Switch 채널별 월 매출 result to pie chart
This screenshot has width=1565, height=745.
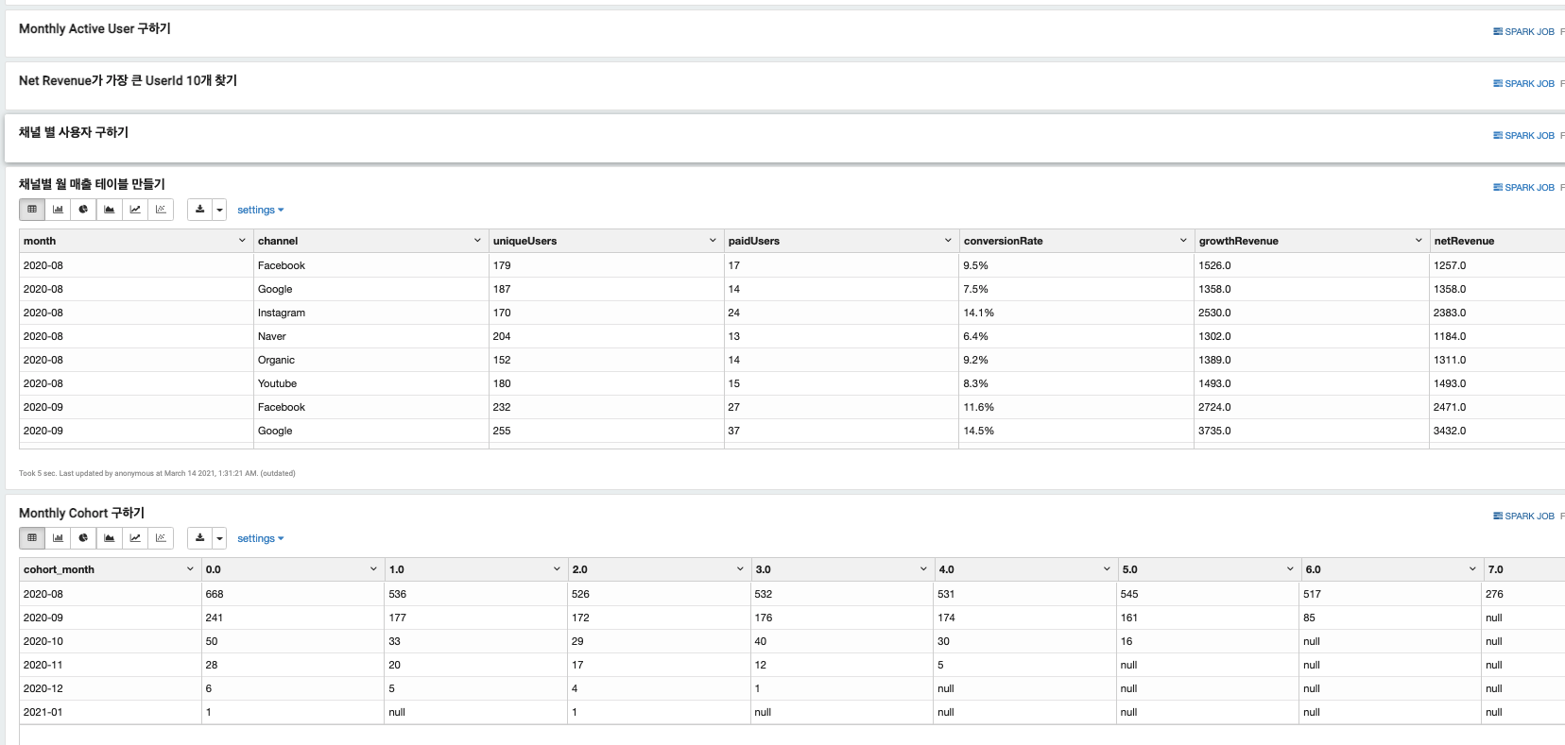pos(83,210)
